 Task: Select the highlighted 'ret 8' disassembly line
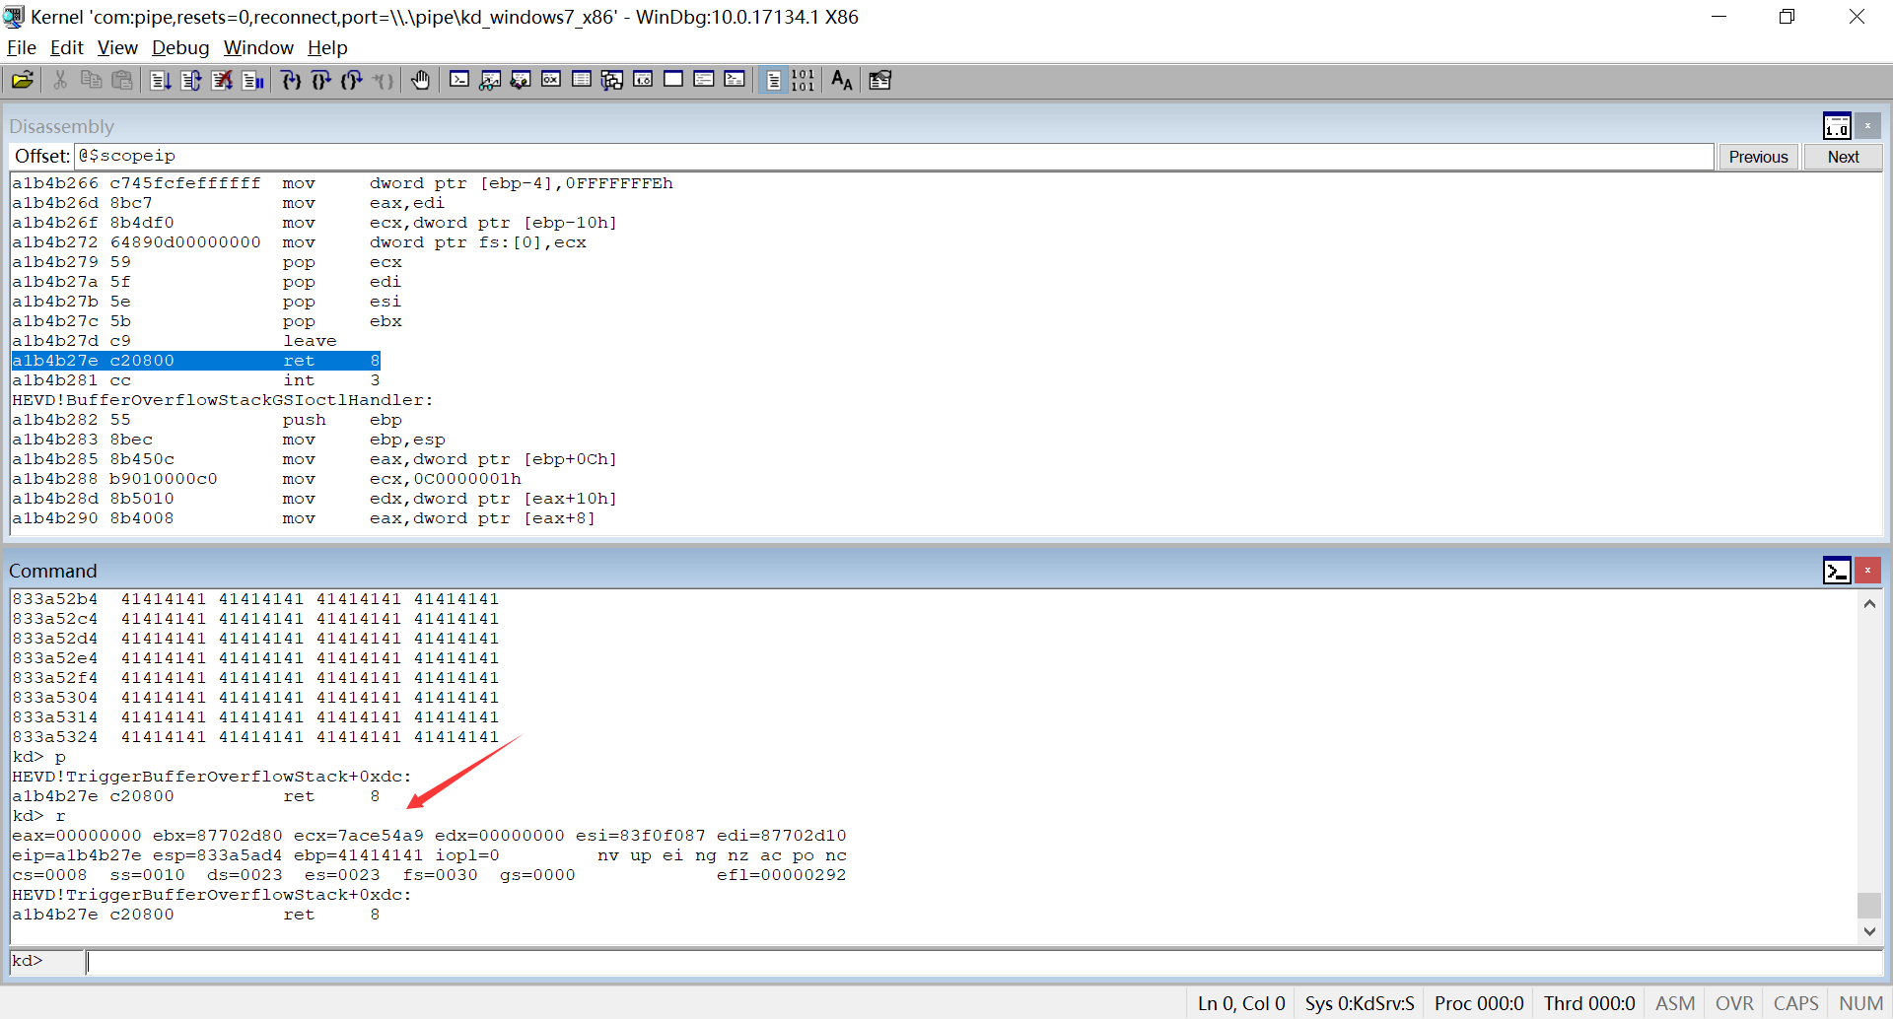click(196, 361)
